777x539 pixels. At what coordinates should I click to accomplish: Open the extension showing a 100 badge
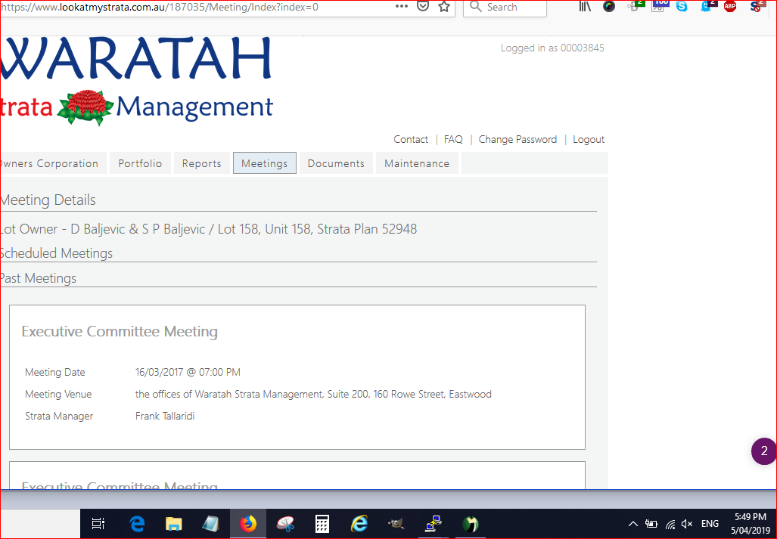(x=658, y=7)
